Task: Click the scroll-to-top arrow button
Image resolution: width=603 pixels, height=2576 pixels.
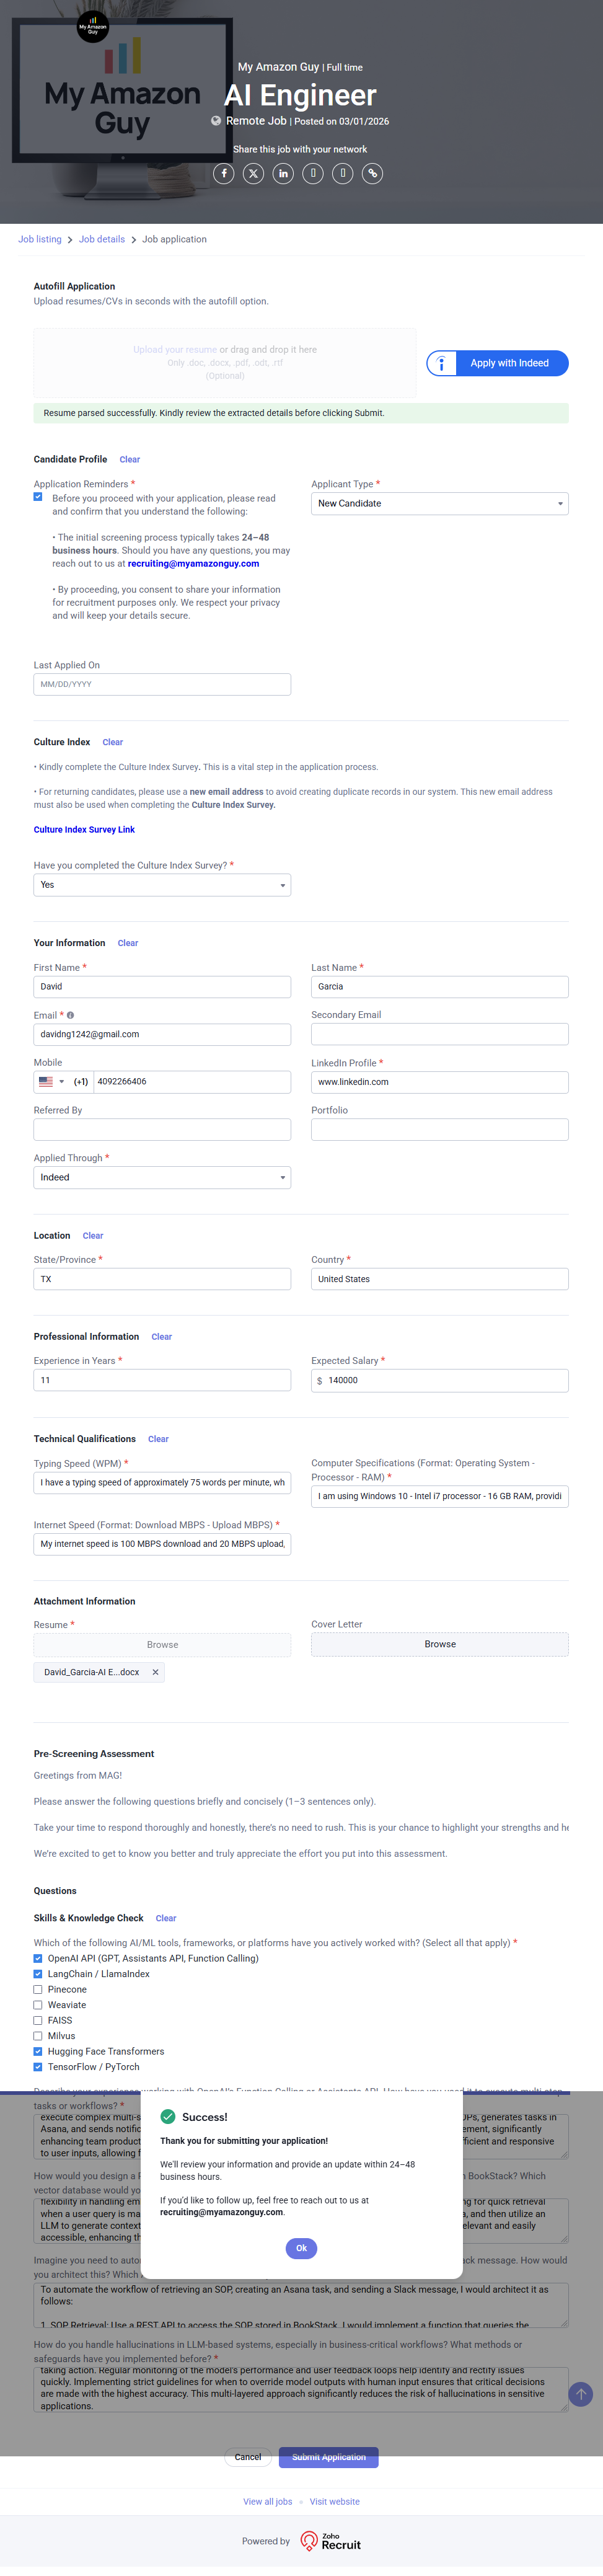Action: (580, 2394)
